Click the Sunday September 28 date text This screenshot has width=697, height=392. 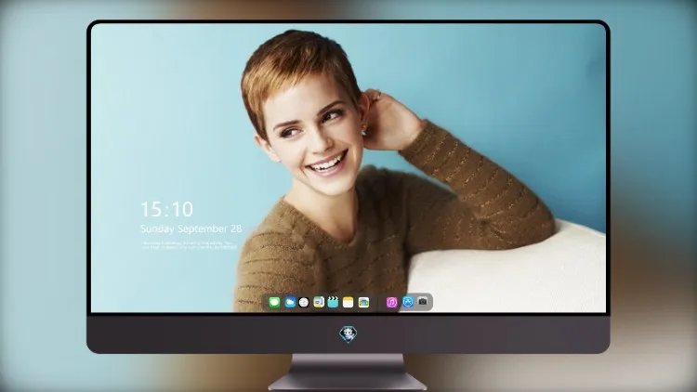click(191, 229)
